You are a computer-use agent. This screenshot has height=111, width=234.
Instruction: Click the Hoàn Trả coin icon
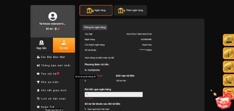(x=38, y=107)
